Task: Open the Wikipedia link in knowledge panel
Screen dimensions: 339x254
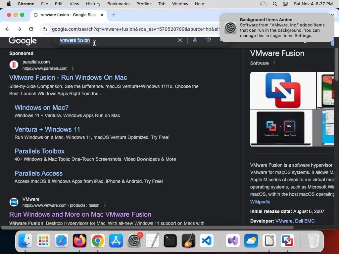Action: pyautogui.click(x=260, y=202)
